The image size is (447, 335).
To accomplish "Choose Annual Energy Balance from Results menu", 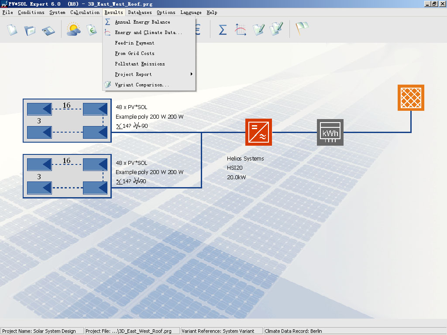I will (149, 22).
